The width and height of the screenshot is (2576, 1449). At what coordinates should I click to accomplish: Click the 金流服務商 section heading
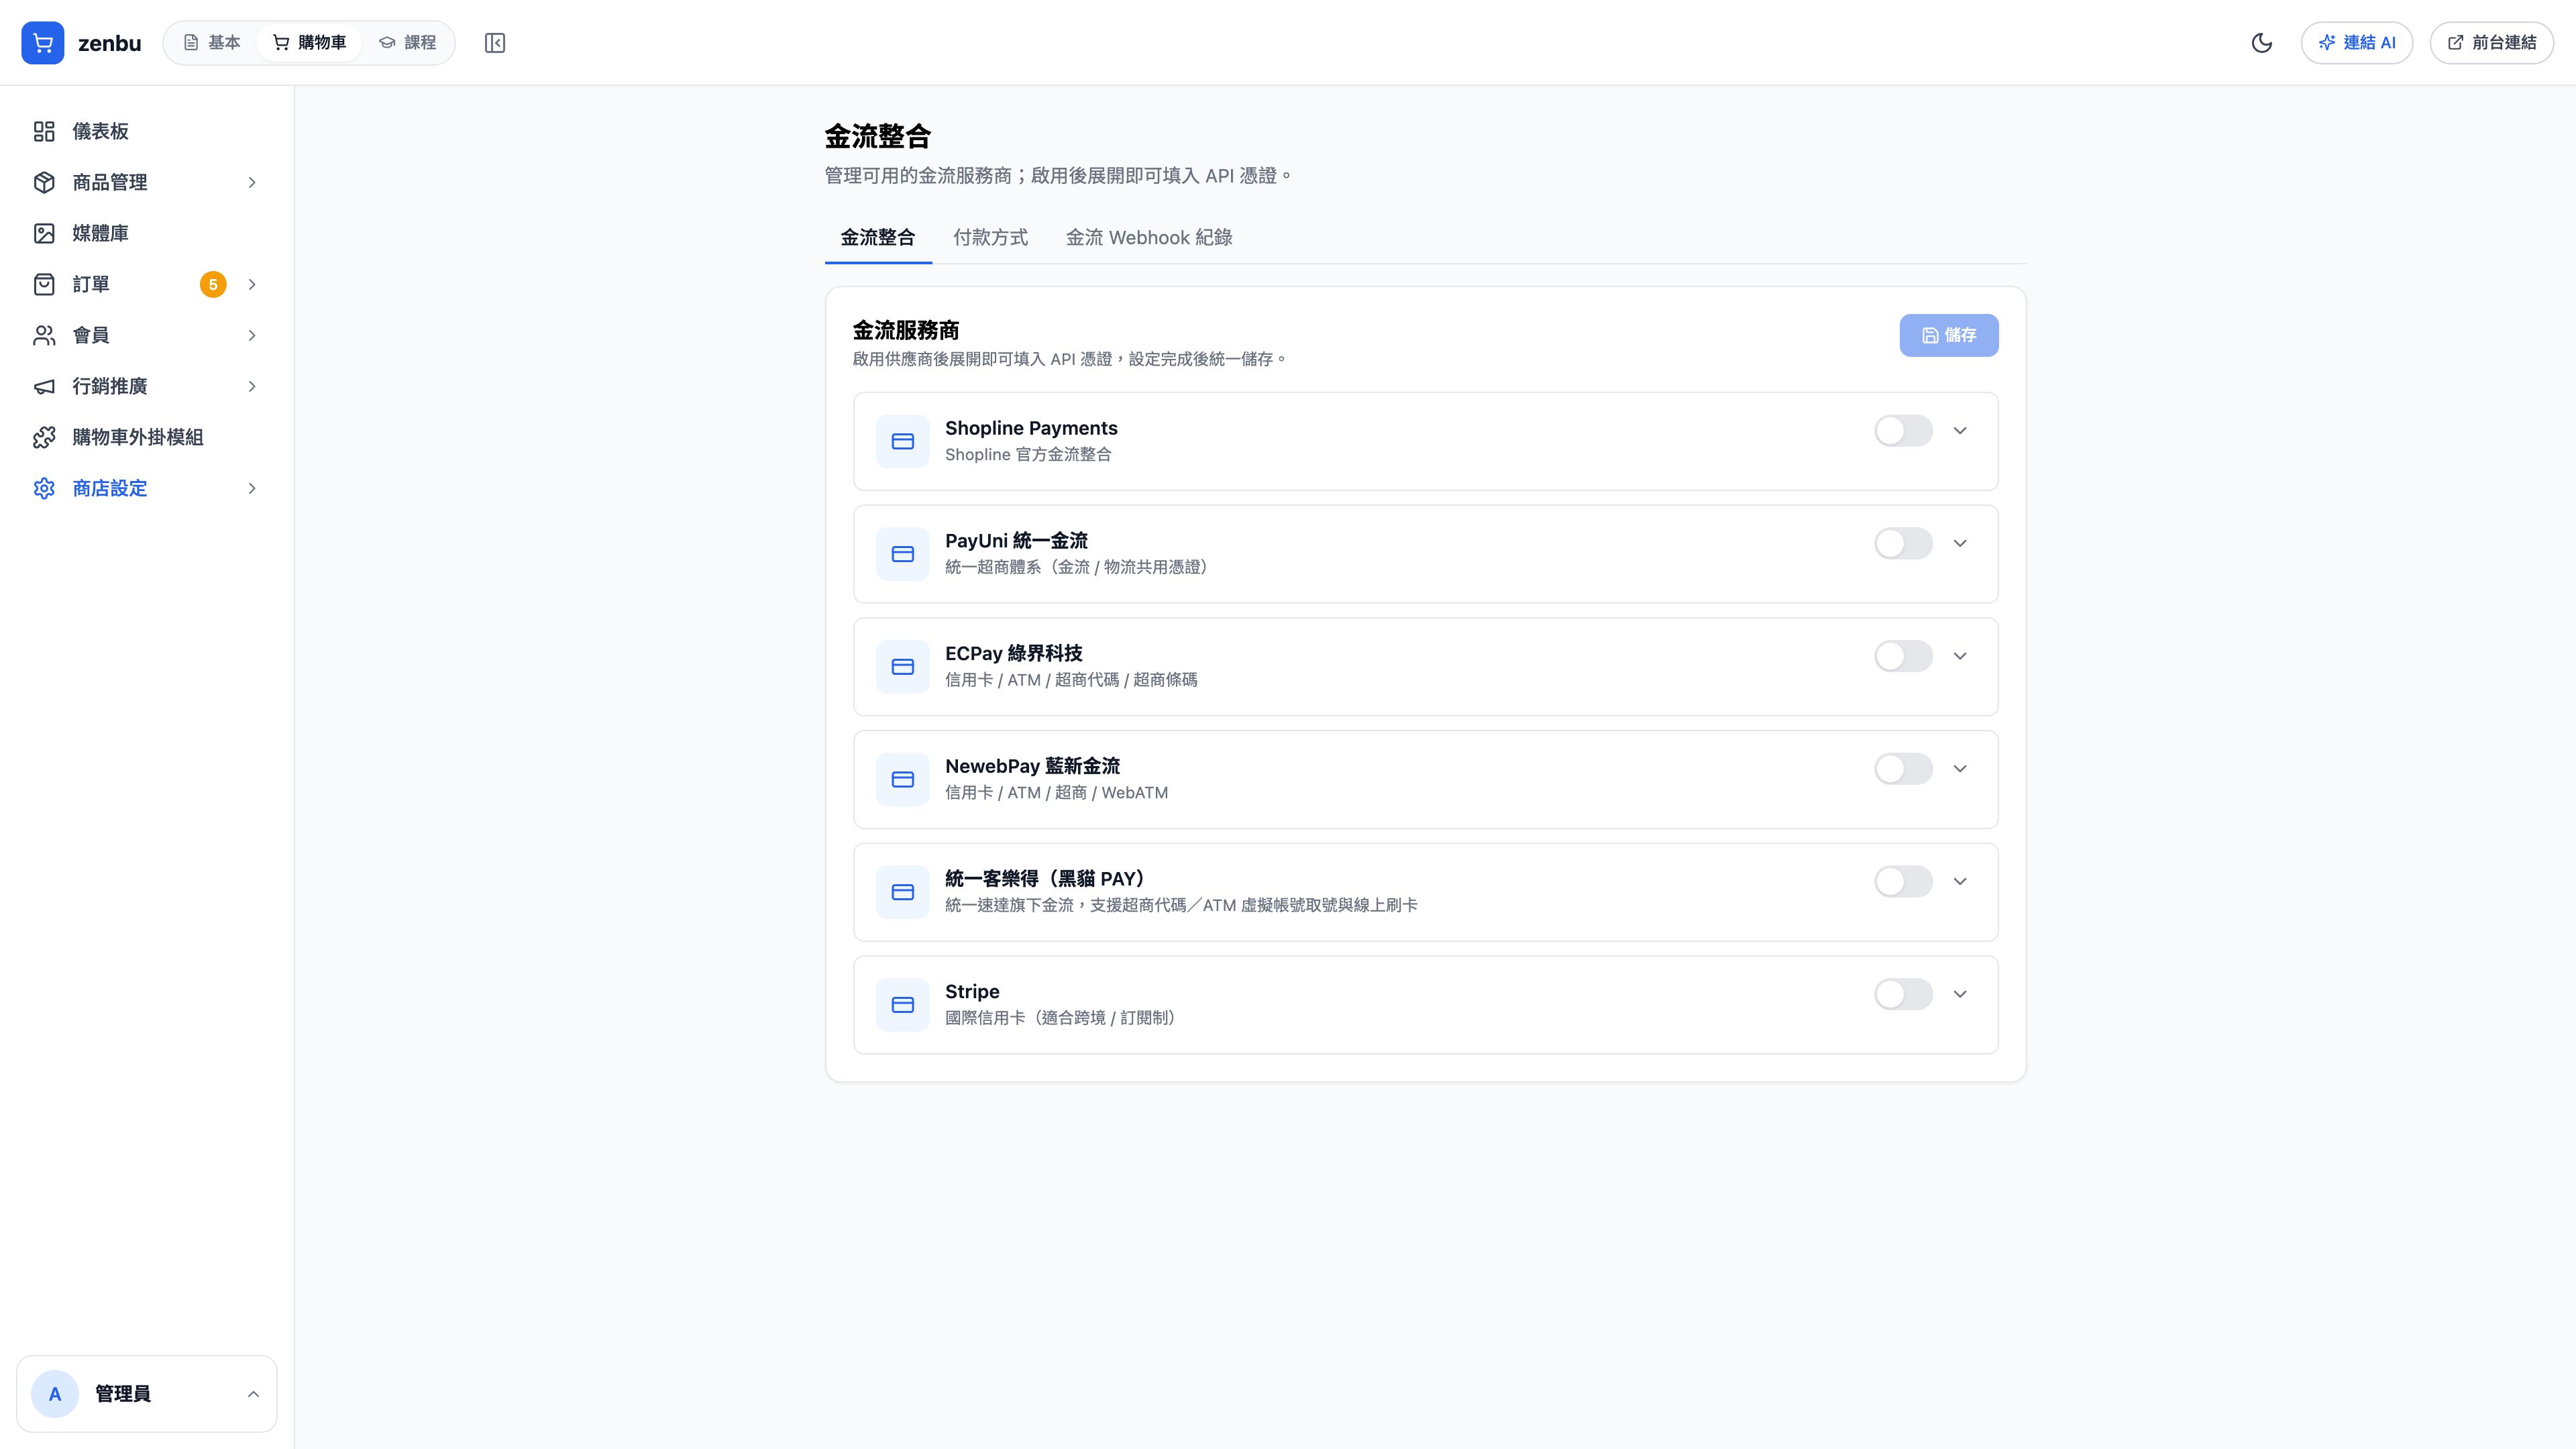(x=906, y=330)
